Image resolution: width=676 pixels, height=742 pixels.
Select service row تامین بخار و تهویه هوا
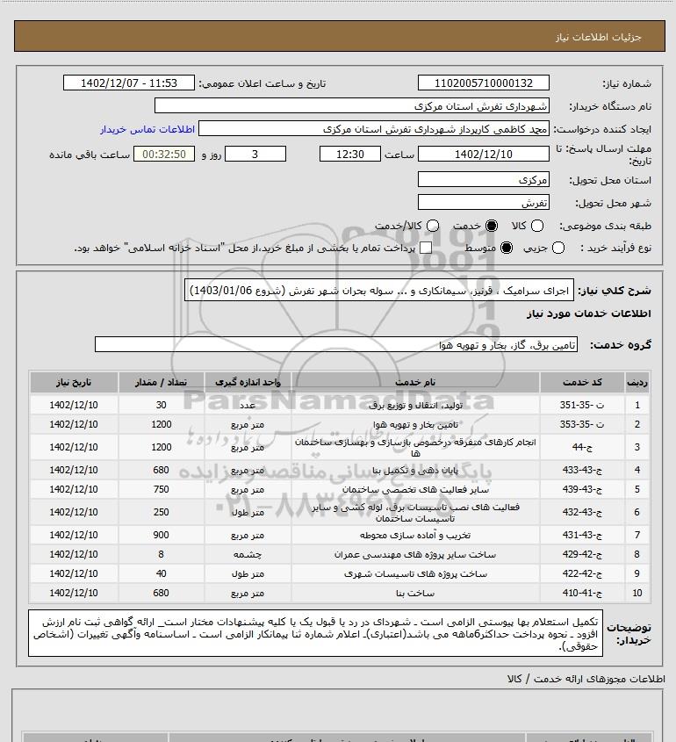click(340, 424)
